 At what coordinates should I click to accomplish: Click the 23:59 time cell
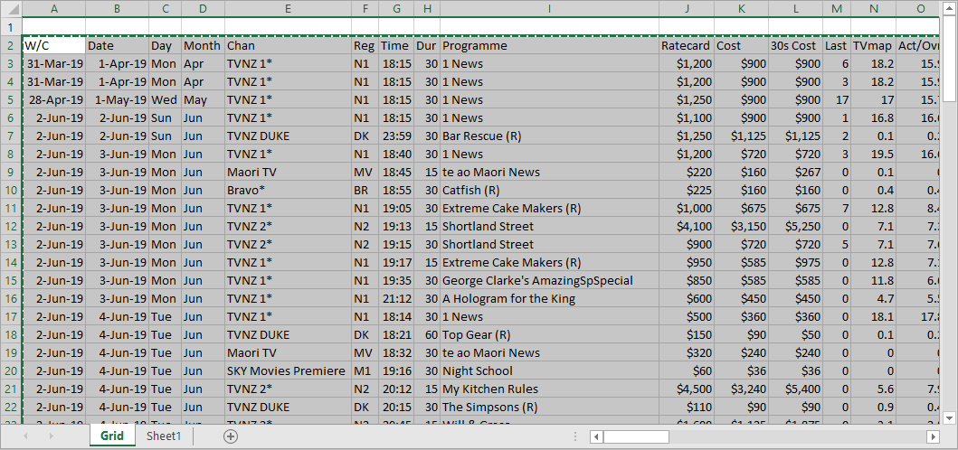pyautogui.click(x=396, y=136)
